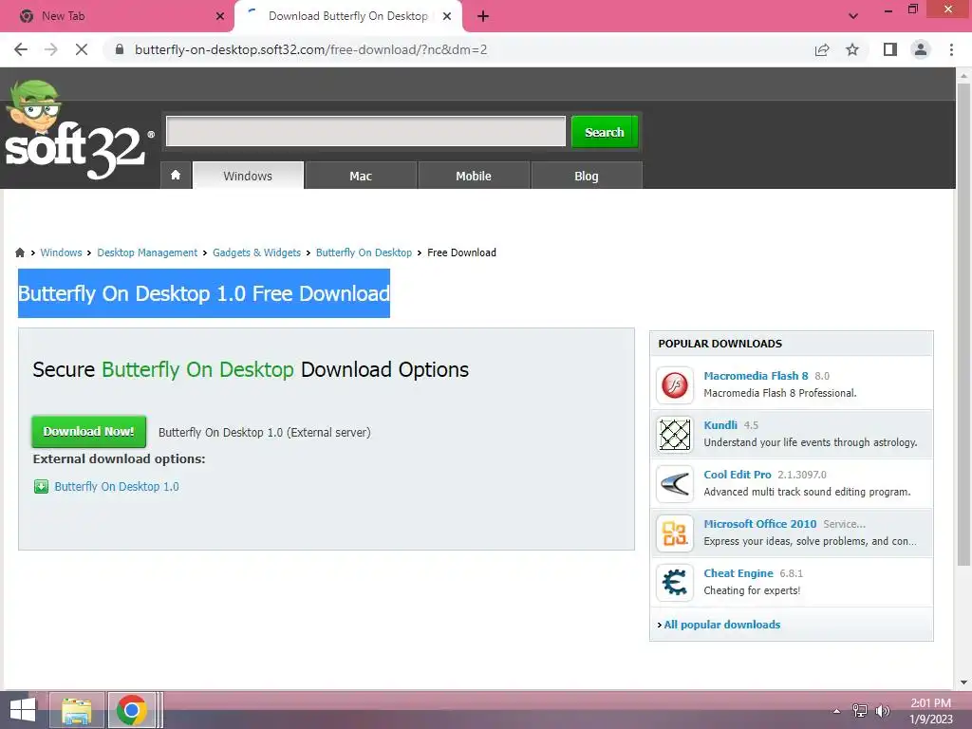Open the Chrome three-dot menu
This screenshot has height=729, width=972.
click(951, 49)
